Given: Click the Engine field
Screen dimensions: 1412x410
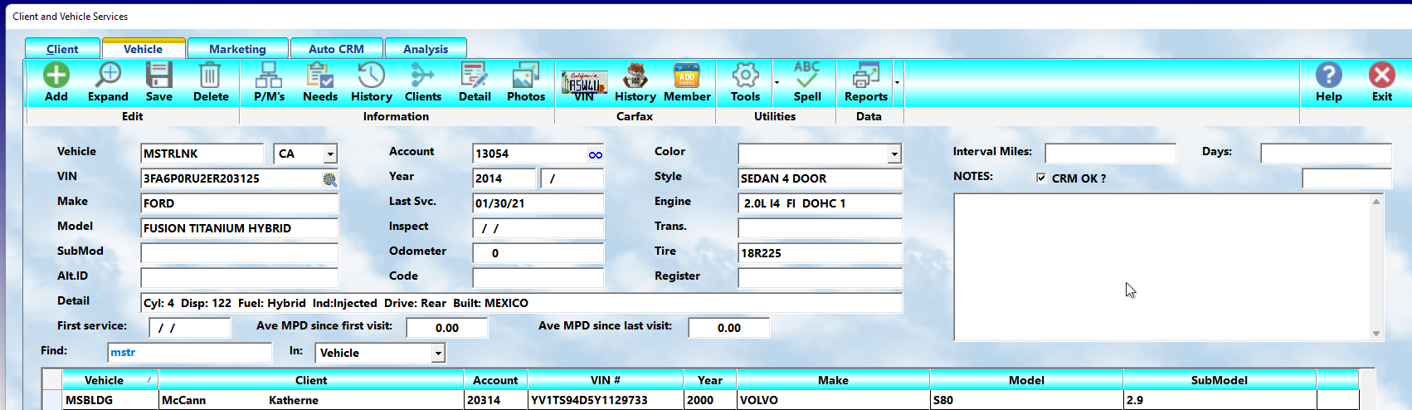Looking at the screenshot, I should pos(820,203).
